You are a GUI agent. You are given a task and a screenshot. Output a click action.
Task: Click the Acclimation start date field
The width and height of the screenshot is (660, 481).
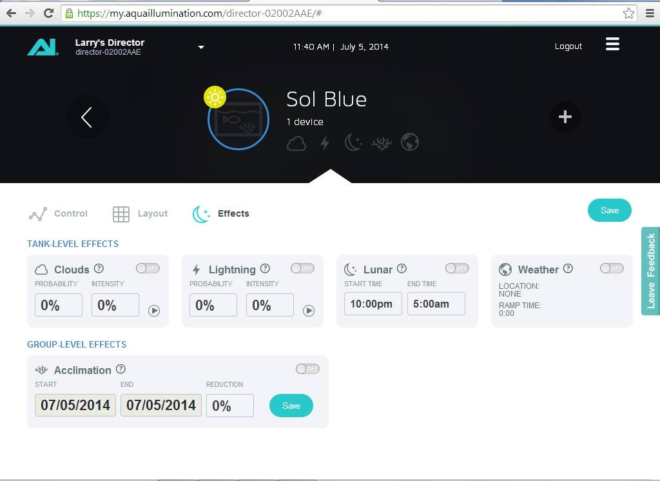(x=75, y=405)
